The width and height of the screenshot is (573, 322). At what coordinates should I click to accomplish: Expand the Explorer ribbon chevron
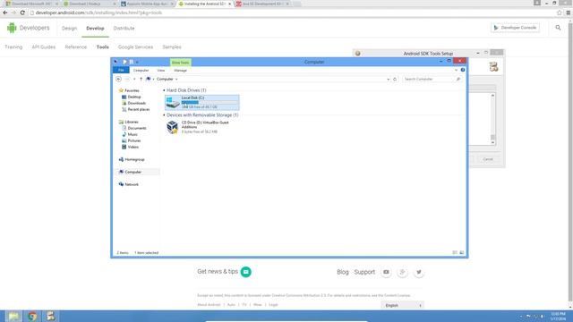point(456,70)
